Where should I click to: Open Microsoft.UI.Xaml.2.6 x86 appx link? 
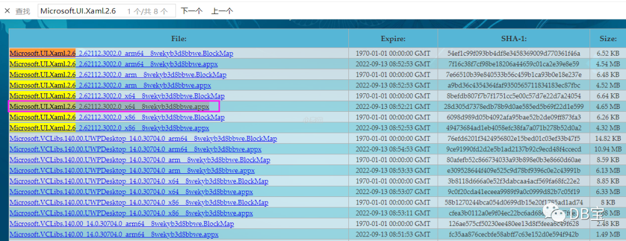110,128
